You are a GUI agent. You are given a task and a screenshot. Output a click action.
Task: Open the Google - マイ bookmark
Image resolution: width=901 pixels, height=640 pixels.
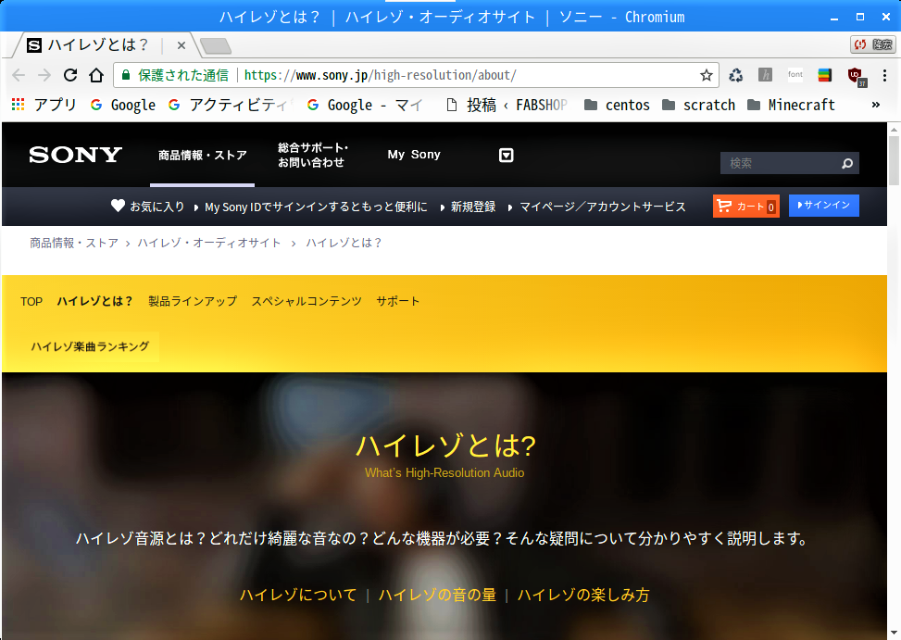[365, 105]
